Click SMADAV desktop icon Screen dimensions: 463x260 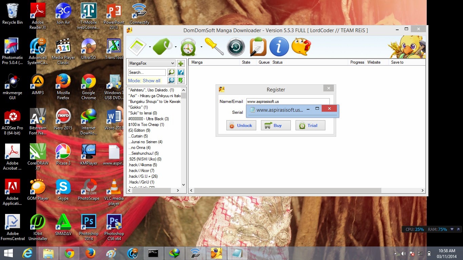coord(63,225)
